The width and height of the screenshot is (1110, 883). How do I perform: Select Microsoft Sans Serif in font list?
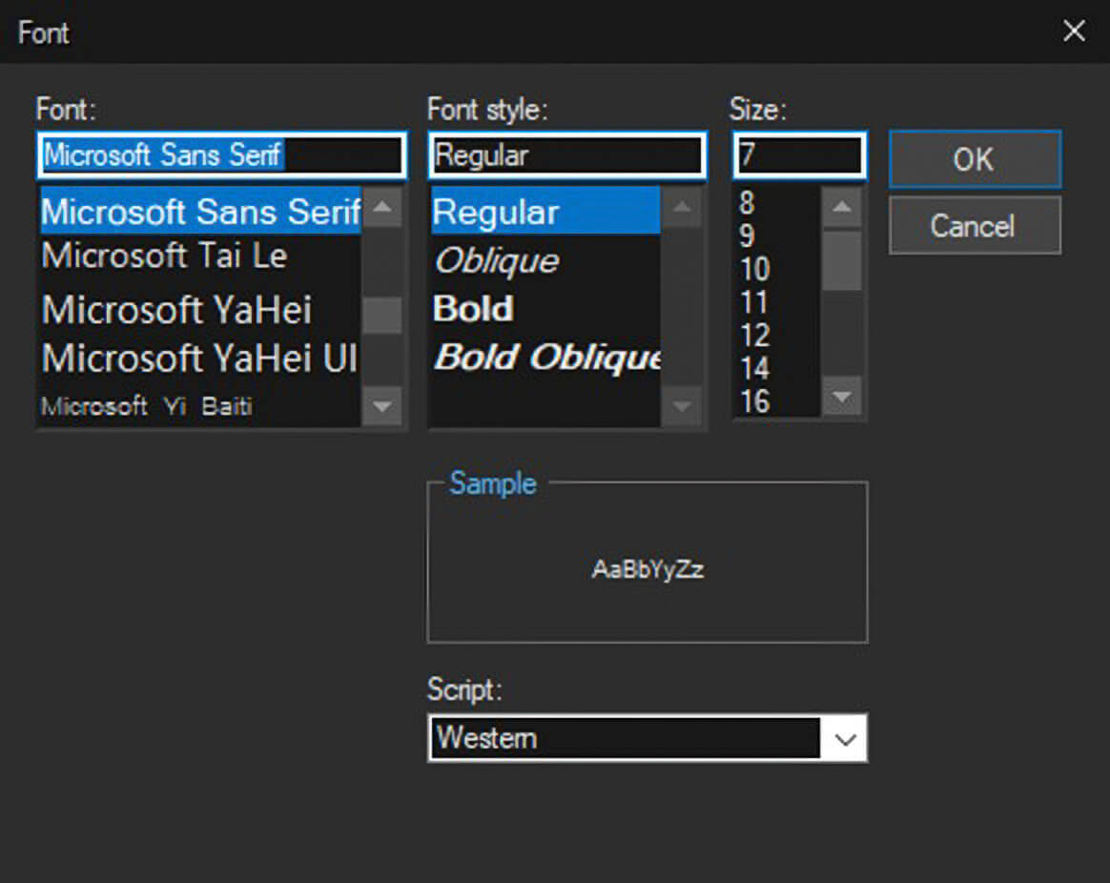(x=201, y=211)
